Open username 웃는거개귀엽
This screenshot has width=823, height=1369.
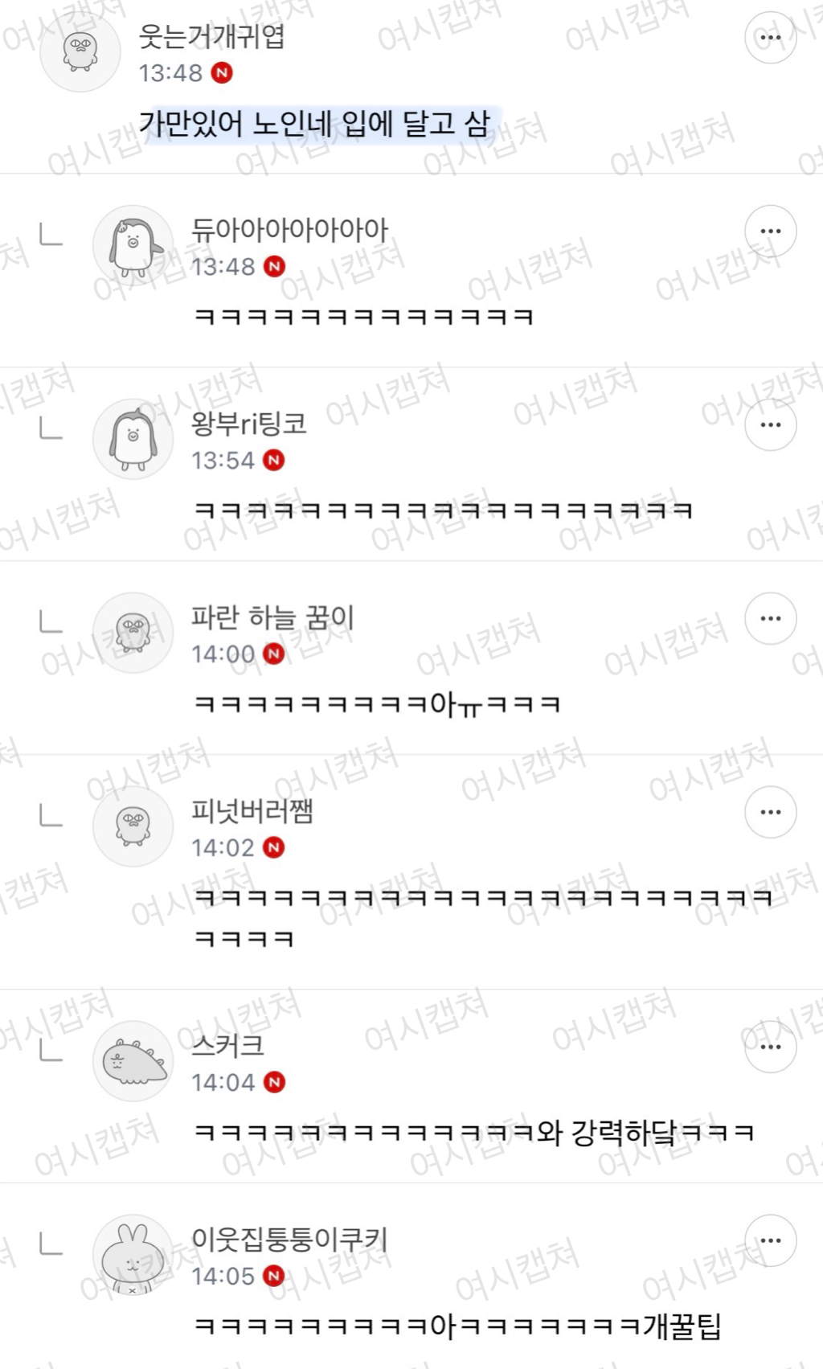click(x=211, y=36)
